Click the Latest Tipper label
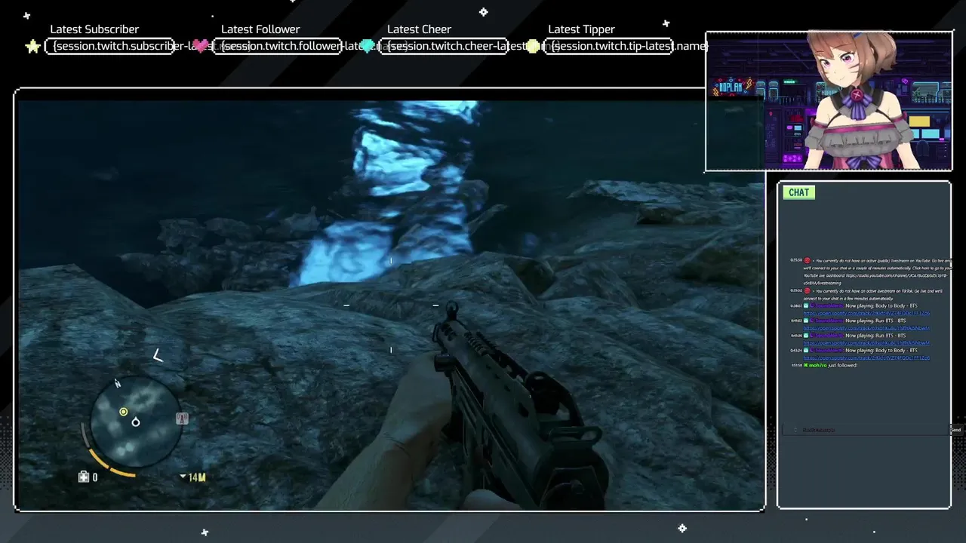The image size is (966, 543). pyautogui.click(x=581, y=29)
